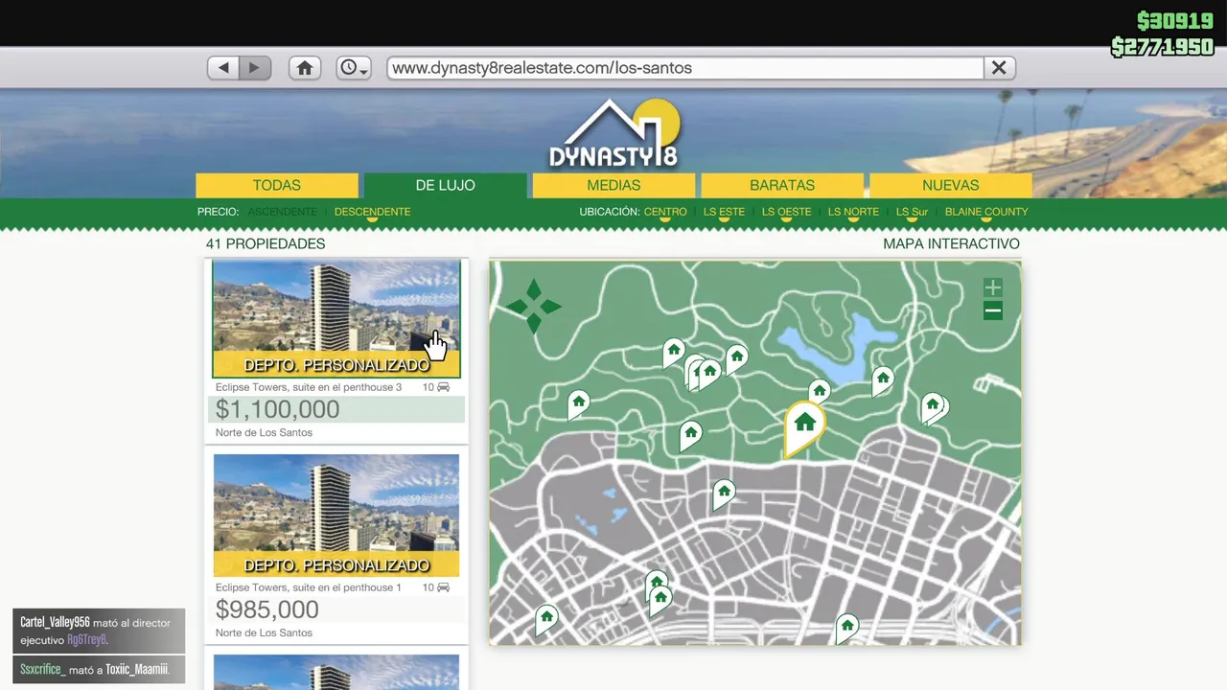Toggle the BLAINE COUNTY location filter
The height and width of the screenshot is (690, 1227).
click(986, 212)
